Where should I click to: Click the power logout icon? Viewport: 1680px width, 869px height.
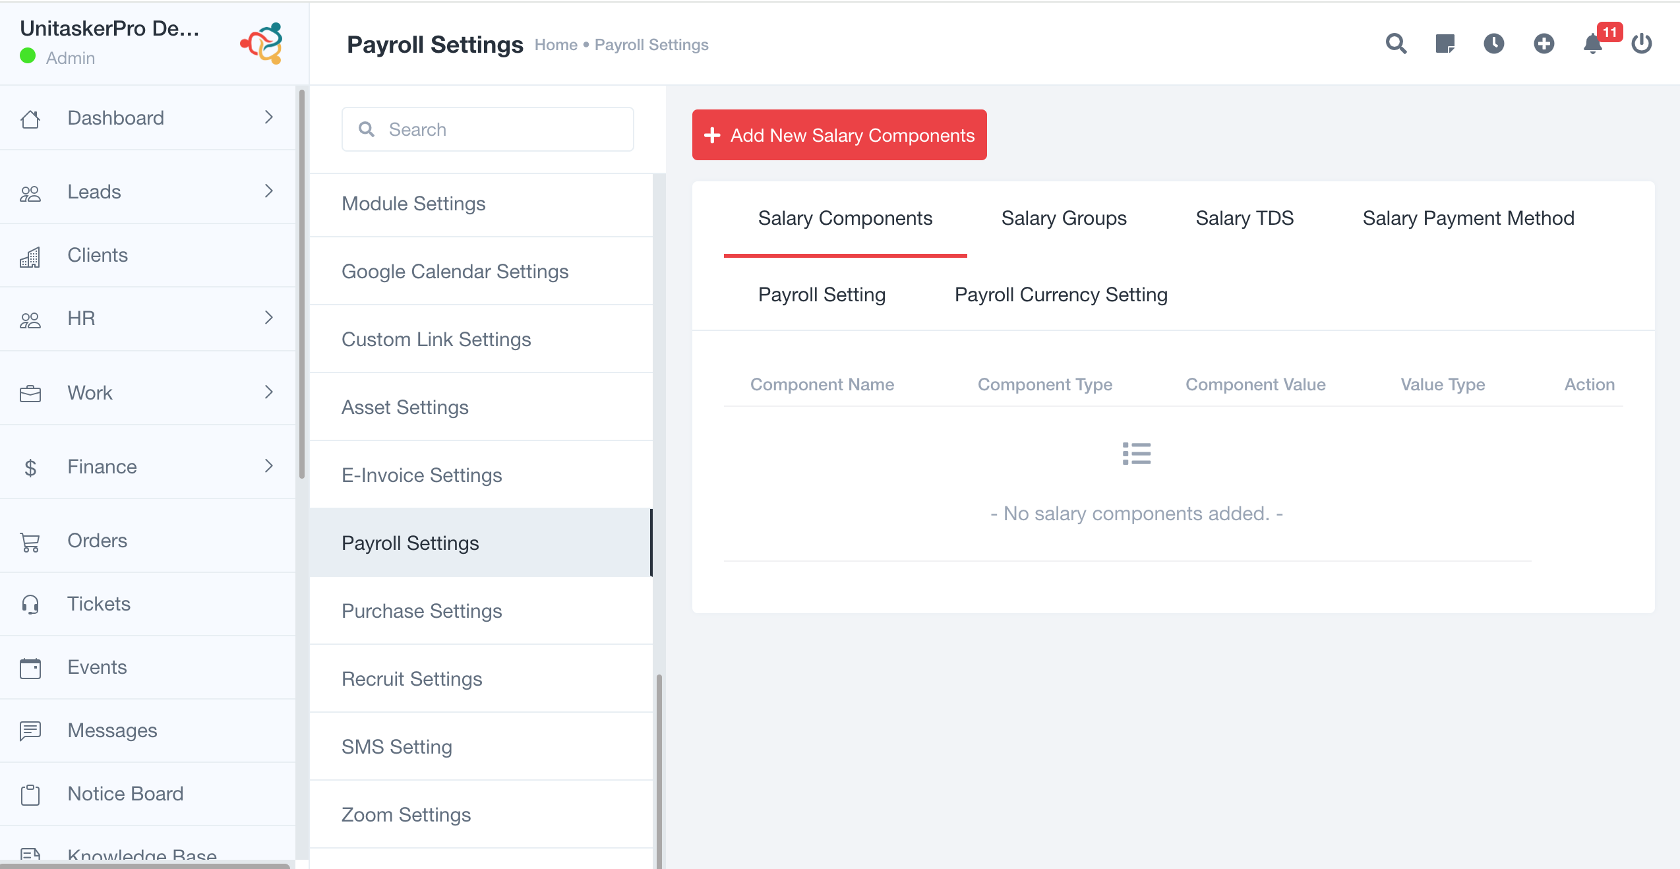click(x=1641, y=44)
